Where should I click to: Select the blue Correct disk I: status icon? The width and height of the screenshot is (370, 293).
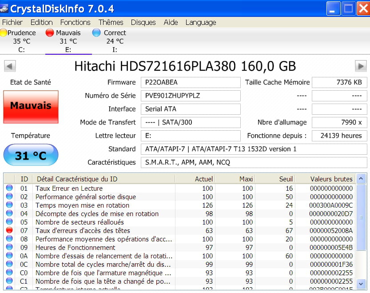click(96, 32)
